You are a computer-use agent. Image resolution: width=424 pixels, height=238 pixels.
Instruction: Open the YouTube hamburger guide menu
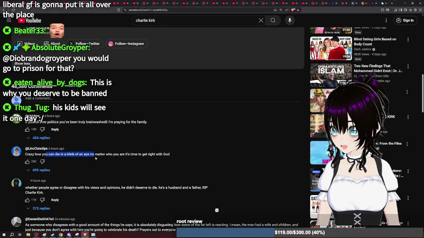click(x=9, y=20)
